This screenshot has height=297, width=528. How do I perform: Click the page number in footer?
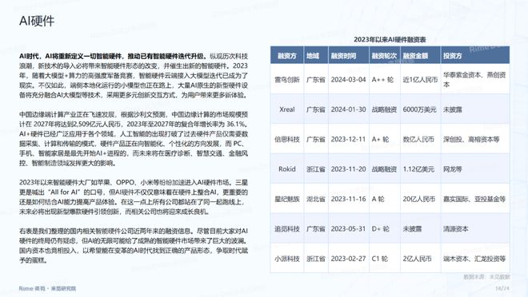click(502, 288)
